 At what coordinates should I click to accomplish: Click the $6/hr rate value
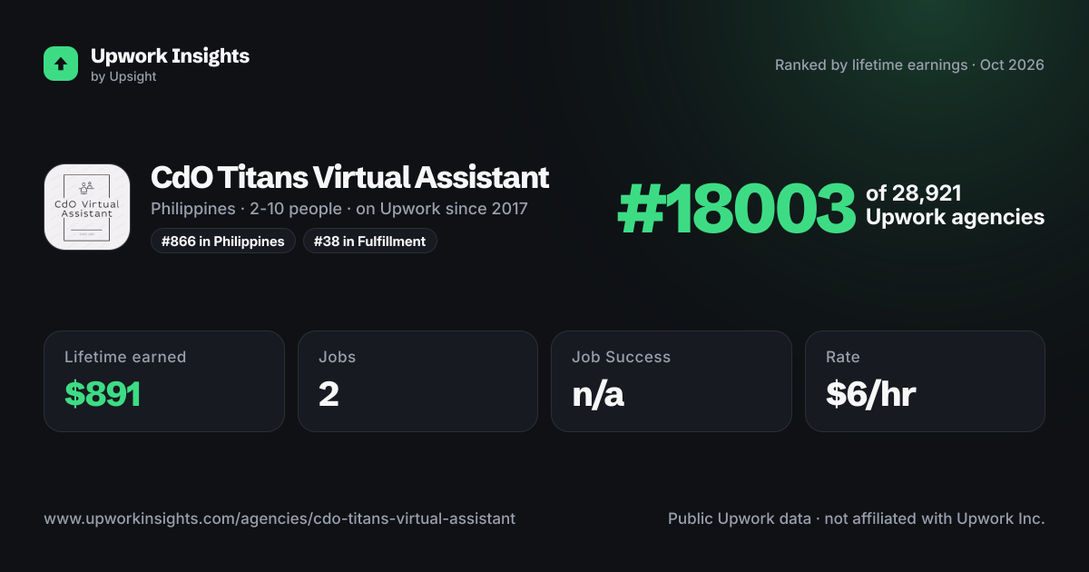click(870, 394)
